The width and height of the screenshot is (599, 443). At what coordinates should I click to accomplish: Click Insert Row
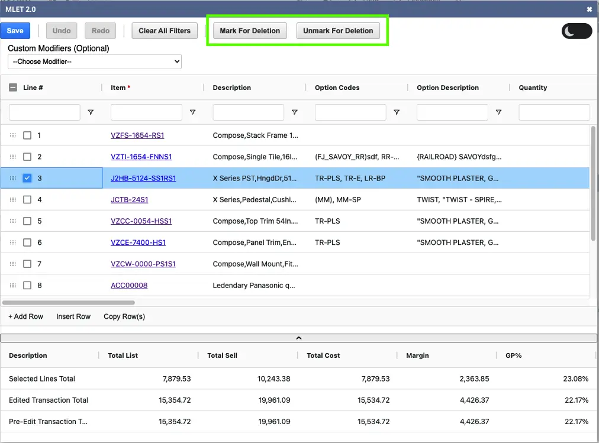(x=73, y=316)
